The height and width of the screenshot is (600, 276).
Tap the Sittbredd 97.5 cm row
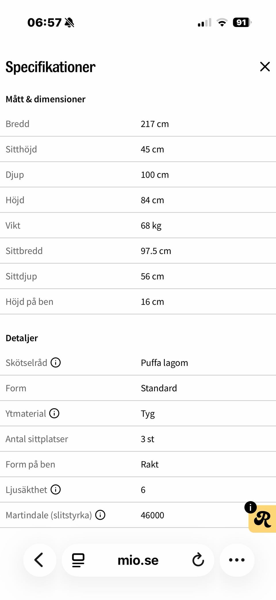138,251
